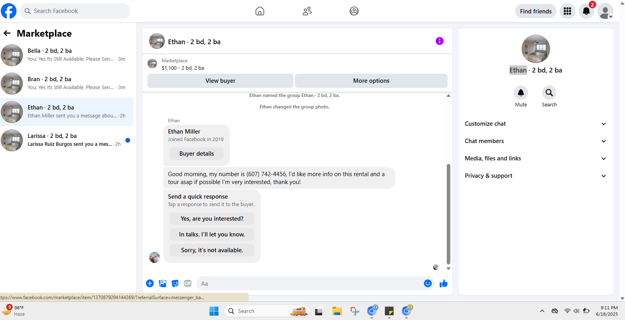Expand the Customize chat section
The width and height of the screenshot is (625, 320).
(535, 124)
